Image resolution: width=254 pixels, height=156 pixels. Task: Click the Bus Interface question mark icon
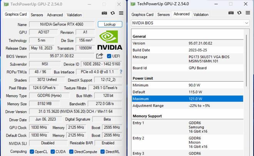pyautogui.click(x=121, y=72)
